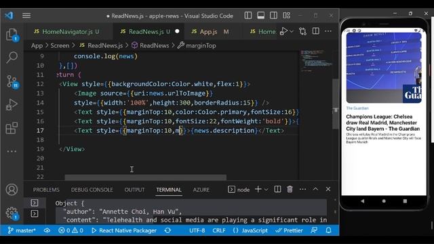Viewport: 434px width, 244px height.
Task: Maximize the panel size chevron
Action: 315,189
